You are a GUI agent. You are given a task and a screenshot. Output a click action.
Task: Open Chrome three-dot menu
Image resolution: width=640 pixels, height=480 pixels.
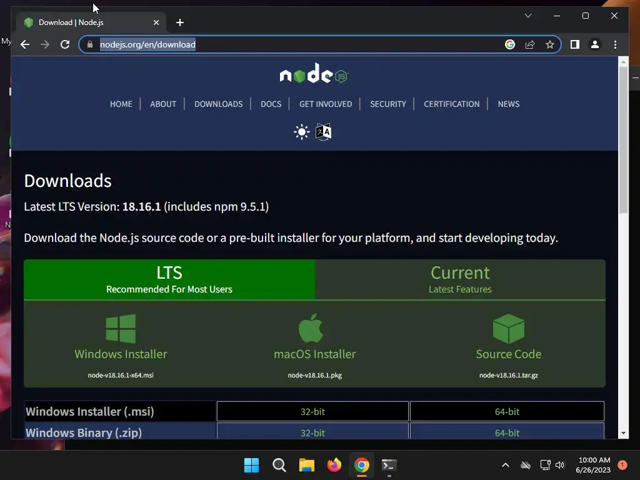pyautogui.click(x=615, y=44)
